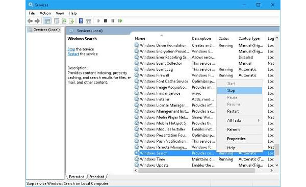Click the Refresh toolbar icon
Viewport: 306px width, 187px height.
(x=64, y=21)
